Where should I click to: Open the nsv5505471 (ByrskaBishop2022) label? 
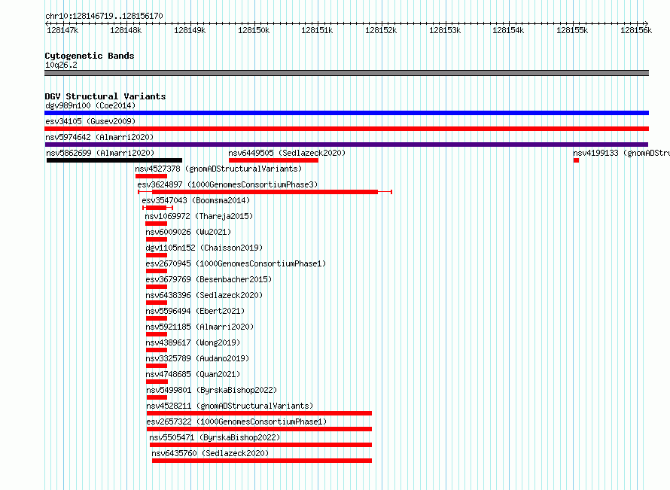(x=215, y=437)
